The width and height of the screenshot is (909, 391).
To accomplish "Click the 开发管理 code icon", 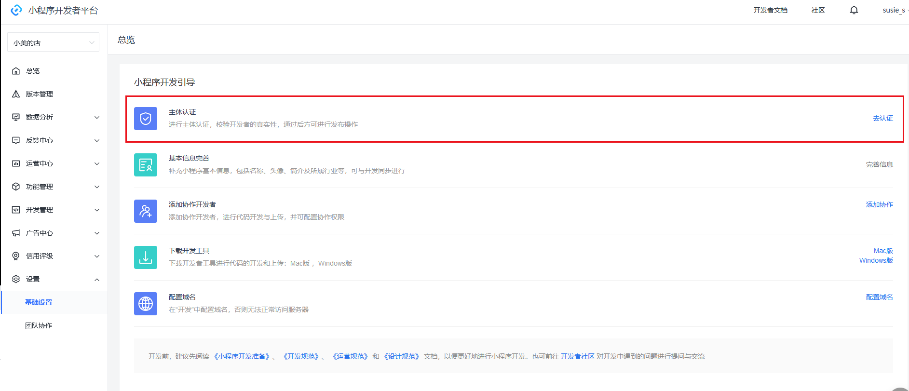I will point(16,210).
